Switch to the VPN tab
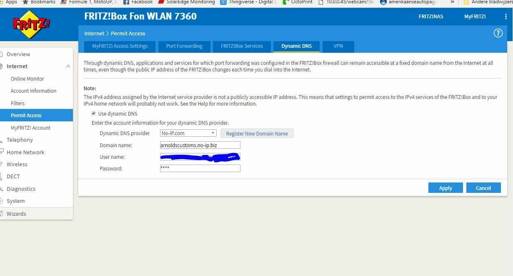The image size is (513, 276). click(338, 46)
